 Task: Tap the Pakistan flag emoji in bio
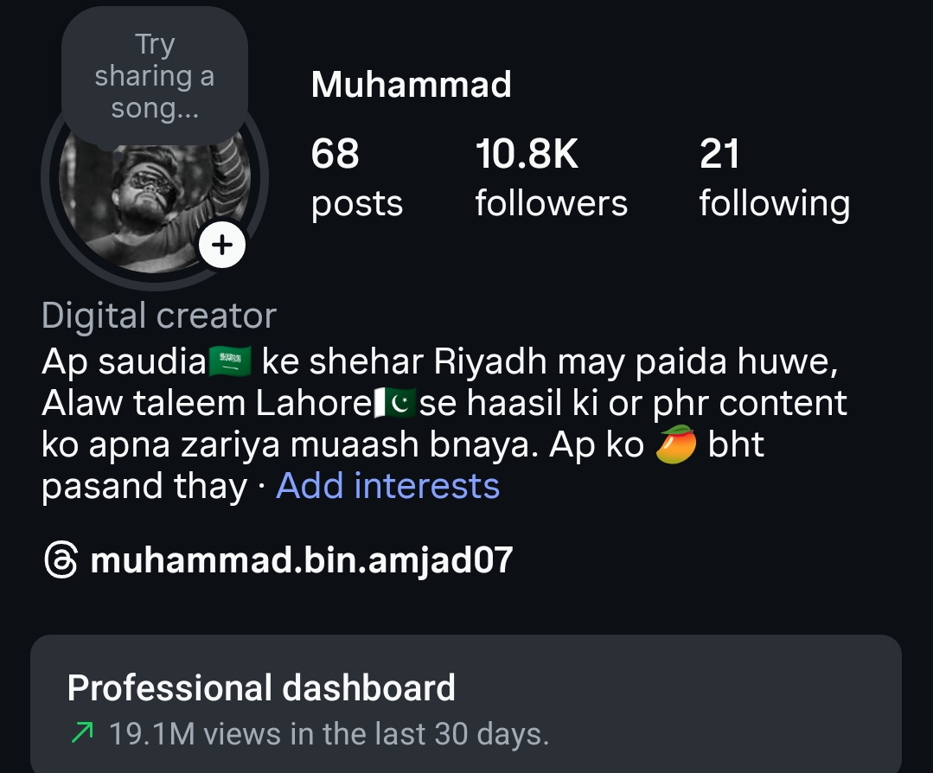point(393,403)
